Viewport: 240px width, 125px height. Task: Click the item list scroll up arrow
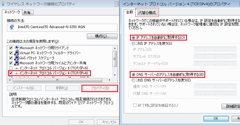(115, 48)
